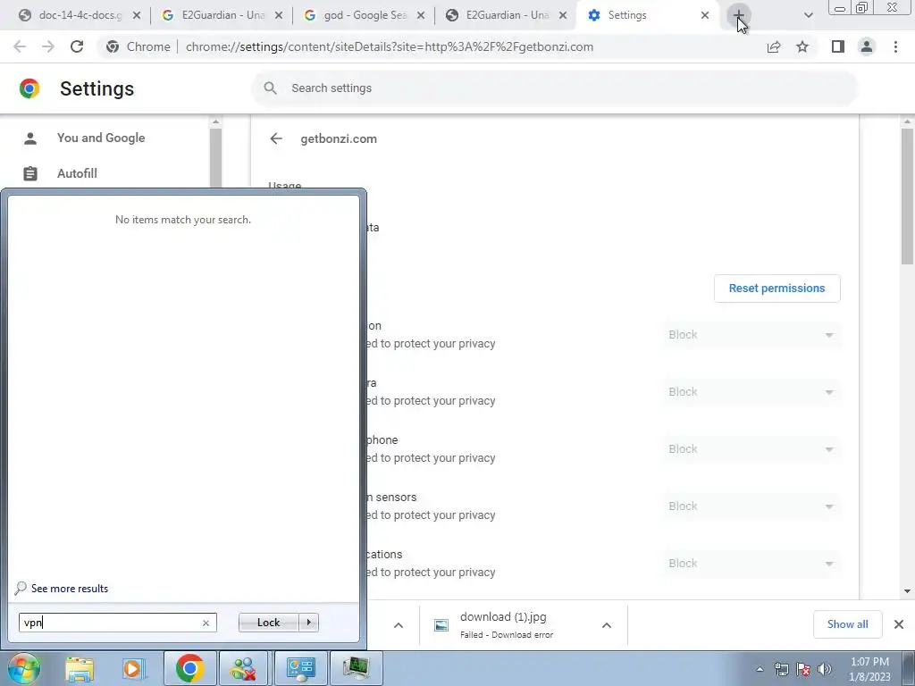Share this page using the share icon
The height and width of the screenshot is (686, 915).
pyautogui.click(x=774, y=46)
